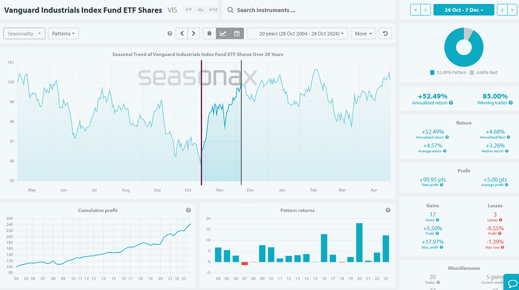Click help icon next to Average return
The width and height of the screenshot is (519, 290).
(445, 151)
